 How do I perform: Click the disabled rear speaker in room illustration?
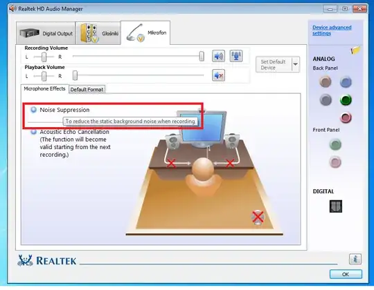pos(258,217)
